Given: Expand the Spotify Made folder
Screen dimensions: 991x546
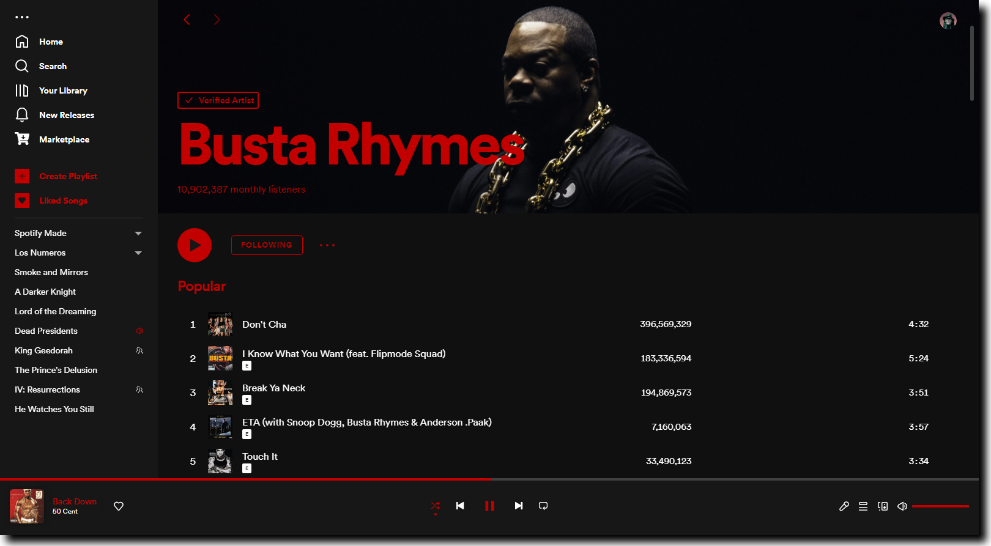Looking at the screenshot, I should pos(138,234).
